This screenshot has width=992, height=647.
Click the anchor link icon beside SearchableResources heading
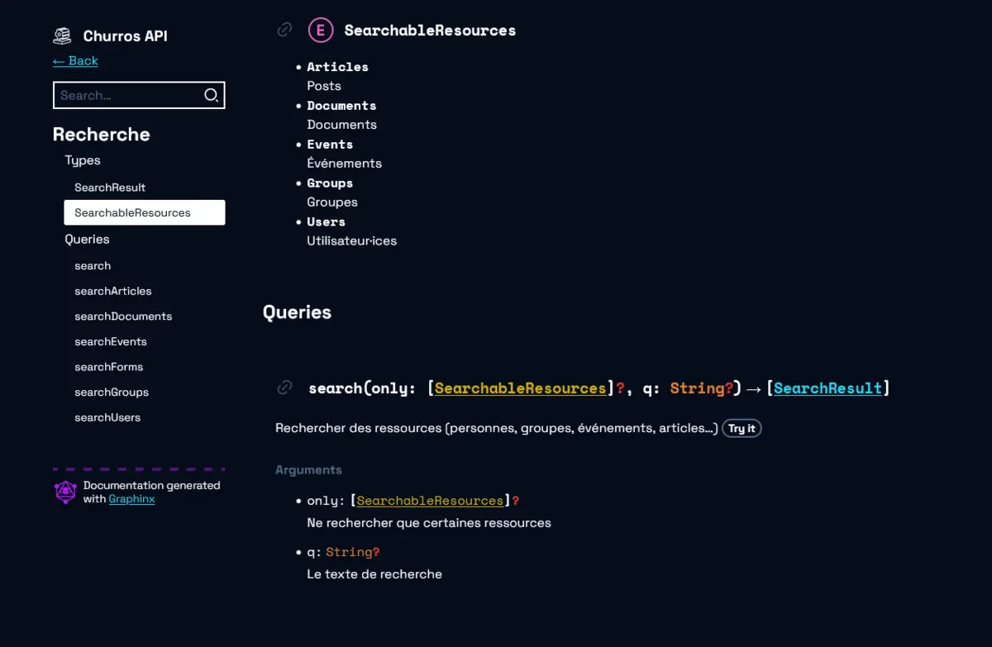pyautogui.click(x=284, y=30)
